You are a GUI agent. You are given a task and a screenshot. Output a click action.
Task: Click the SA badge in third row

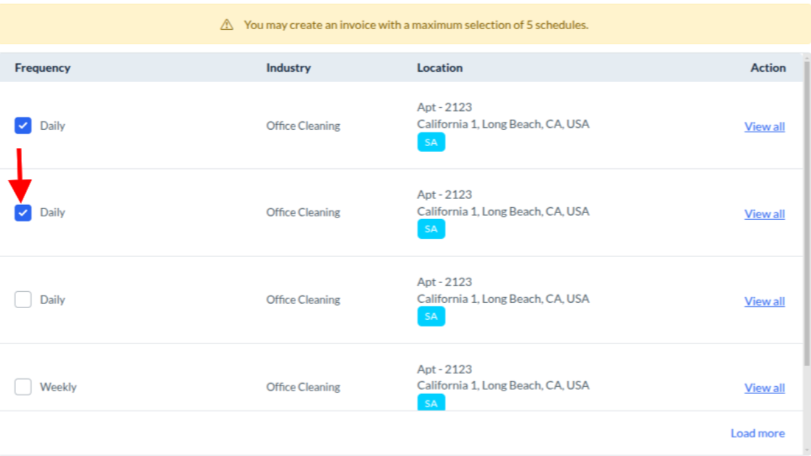pyautogui.click(x=431, y=316)
